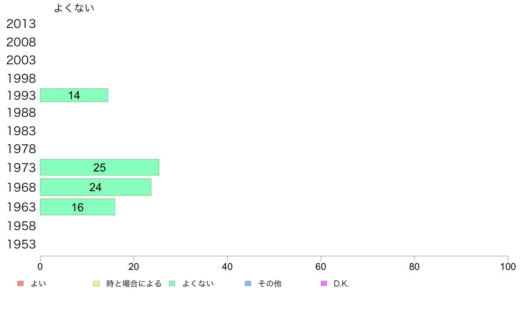The width and height of the screenshot is (520, 322).
Task: Click the 40 tick on x-axis
Action: click(x=227, y=266)
